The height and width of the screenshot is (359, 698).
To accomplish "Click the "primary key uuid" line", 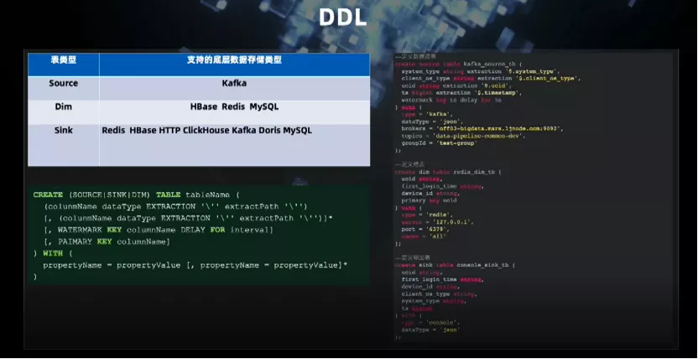I will (429, 200).
